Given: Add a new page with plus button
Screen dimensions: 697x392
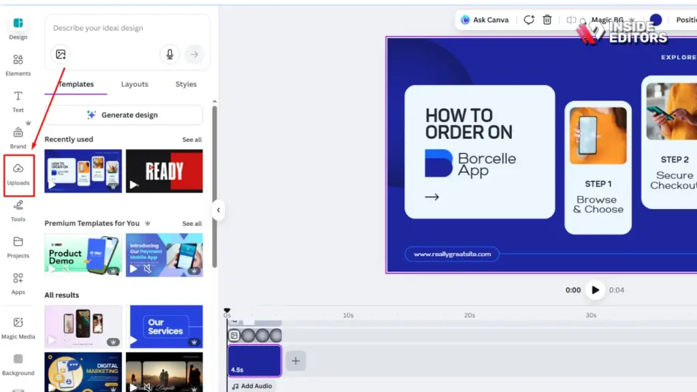Looking at the screenshot, I should point(295,361).
